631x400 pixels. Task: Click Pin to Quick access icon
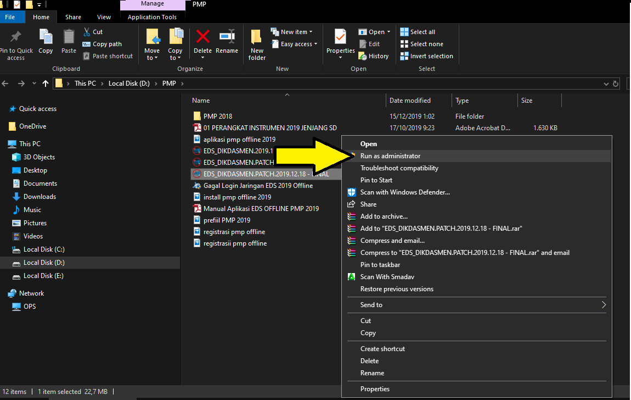(x=16, y=37)
